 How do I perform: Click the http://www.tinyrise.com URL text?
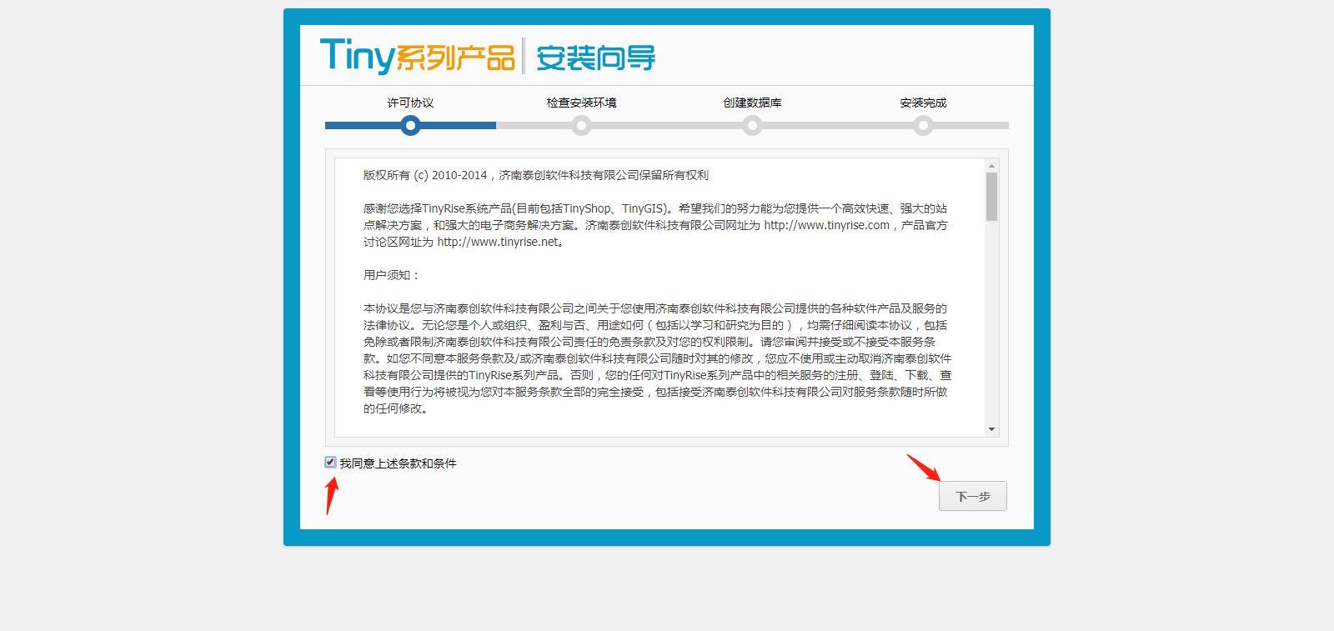(827, 225)
